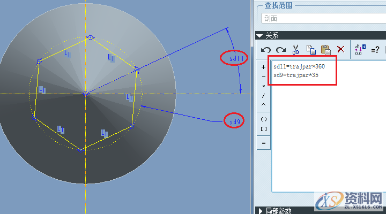This screenshot has height=214, width=386.
Task: Insert caret power operator
Action: pos(263,104)
